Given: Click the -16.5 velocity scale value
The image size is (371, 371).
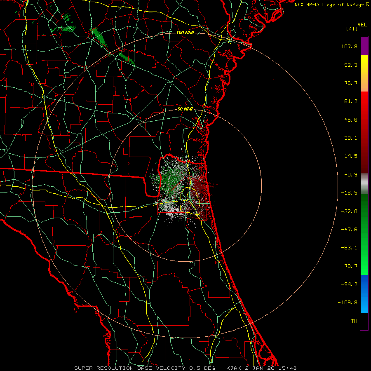Looking at the screenshot, I should 349,193.
